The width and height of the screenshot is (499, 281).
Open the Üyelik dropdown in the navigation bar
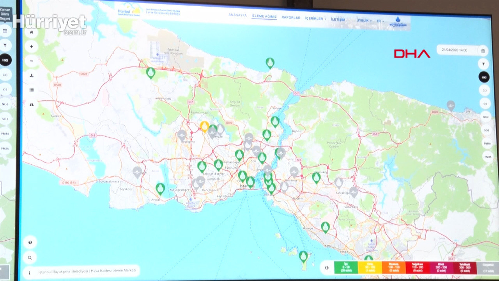(364, 20)
